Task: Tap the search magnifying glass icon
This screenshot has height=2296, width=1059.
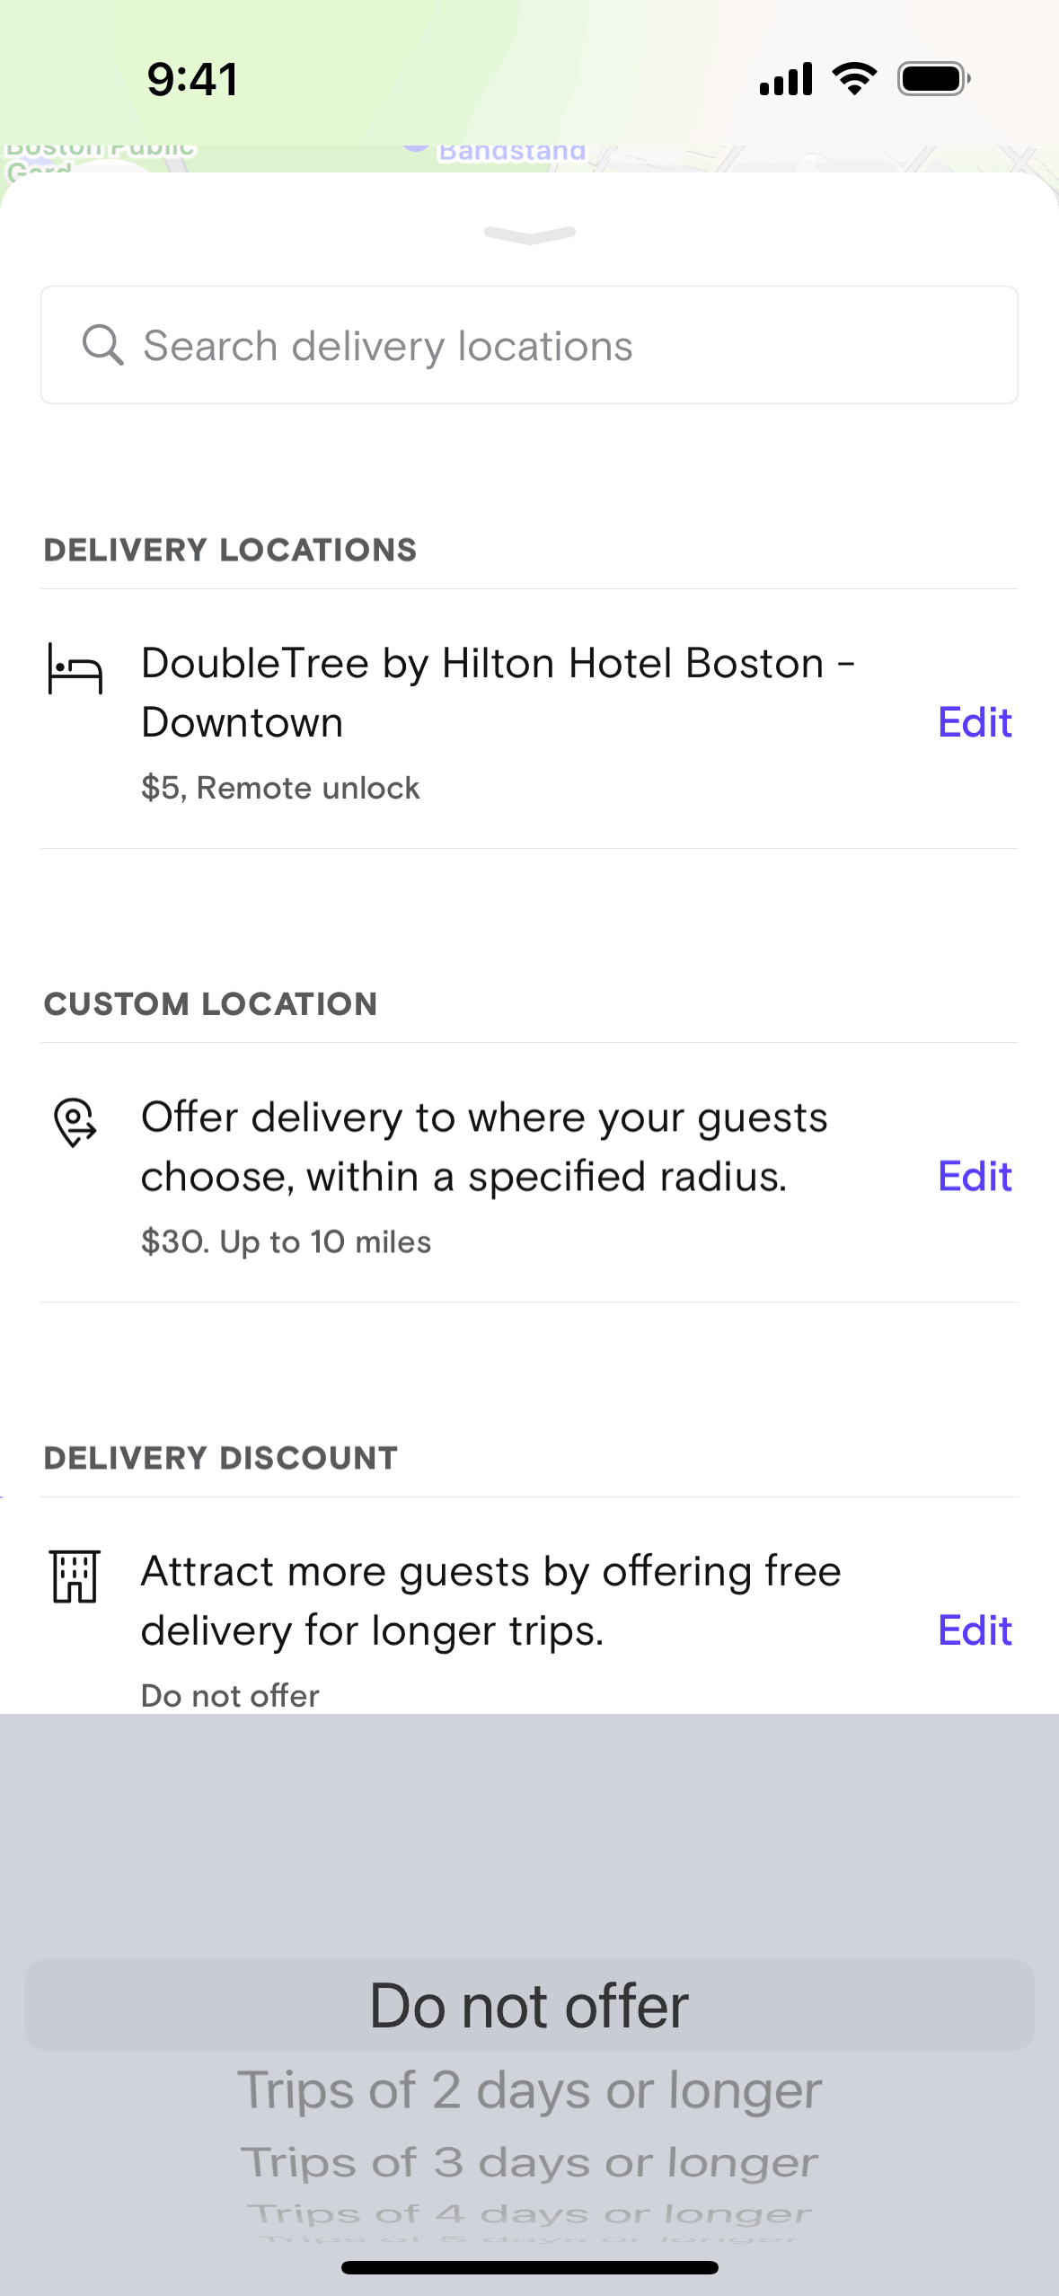Action: click(102, 346)
